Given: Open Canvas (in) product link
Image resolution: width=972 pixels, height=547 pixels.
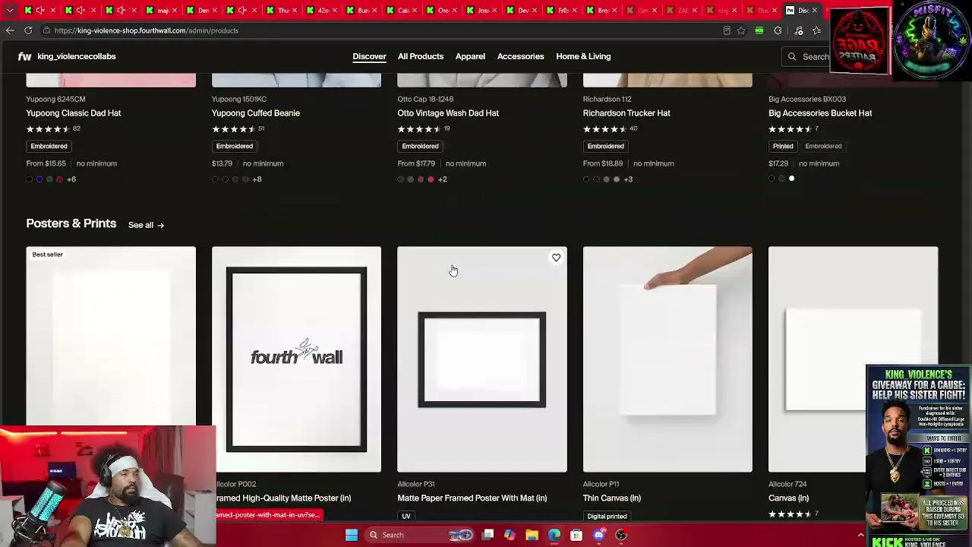Looking at the screenshot, I should 788,498.
